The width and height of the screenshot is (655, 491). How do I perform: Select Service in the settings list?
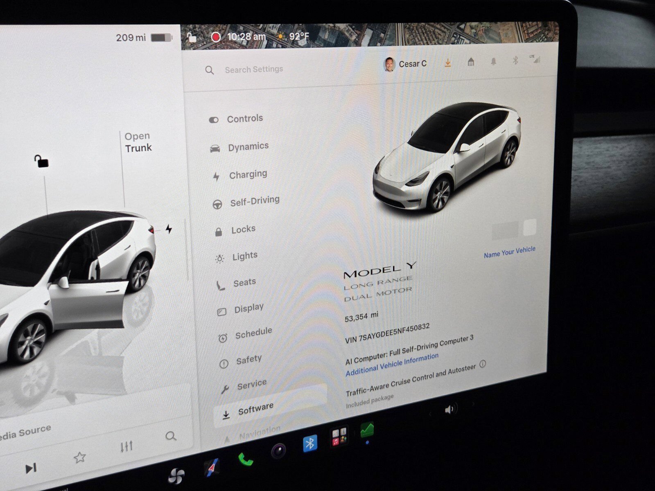tap(244, 385)
